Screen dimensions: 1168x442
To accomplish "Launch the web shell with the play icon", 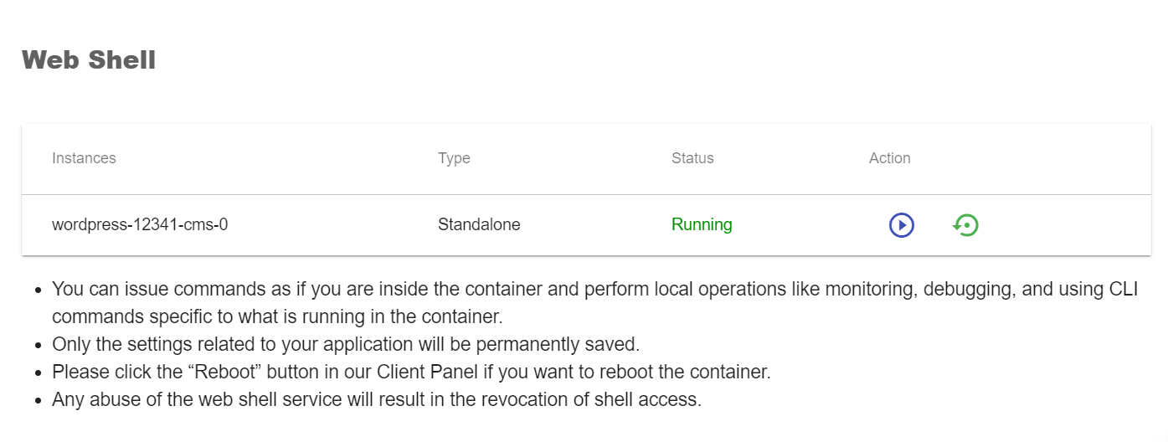I will tap(901, 225).
